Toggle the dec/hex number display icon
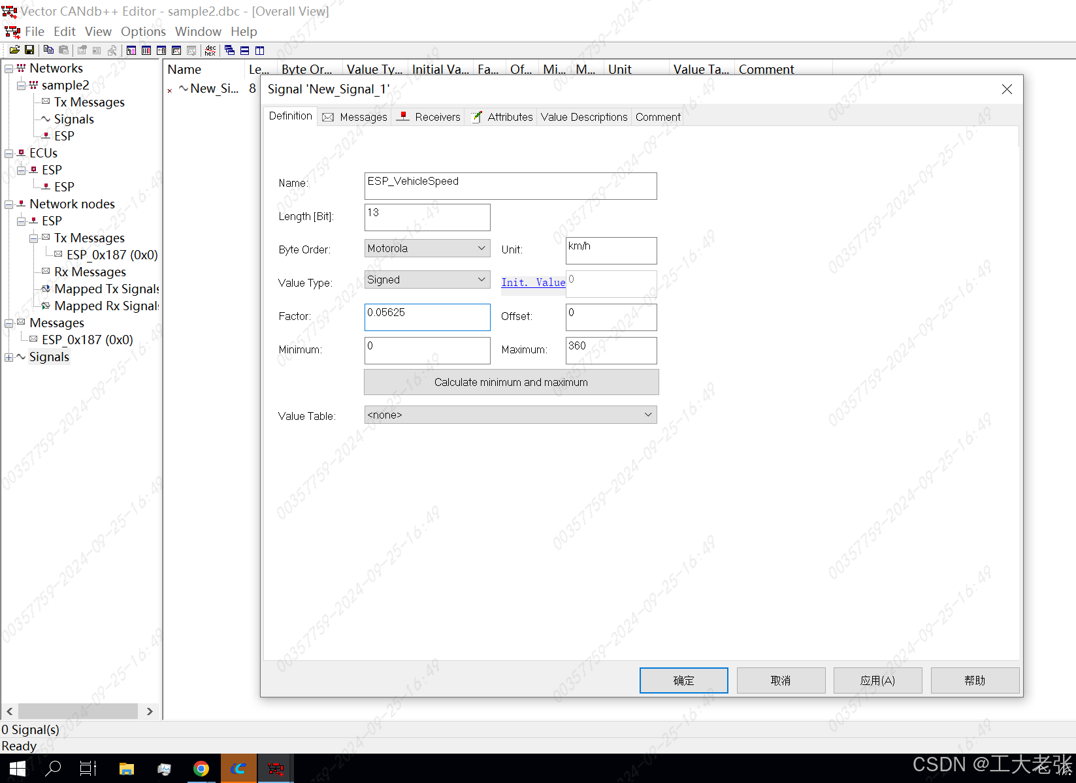This screenshot has height=783, width=1076. (x=210, y=50)
